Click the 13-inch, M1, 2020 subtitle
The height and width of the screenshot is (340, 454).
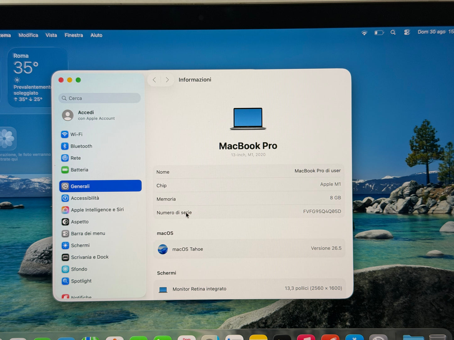click(248, 155)
